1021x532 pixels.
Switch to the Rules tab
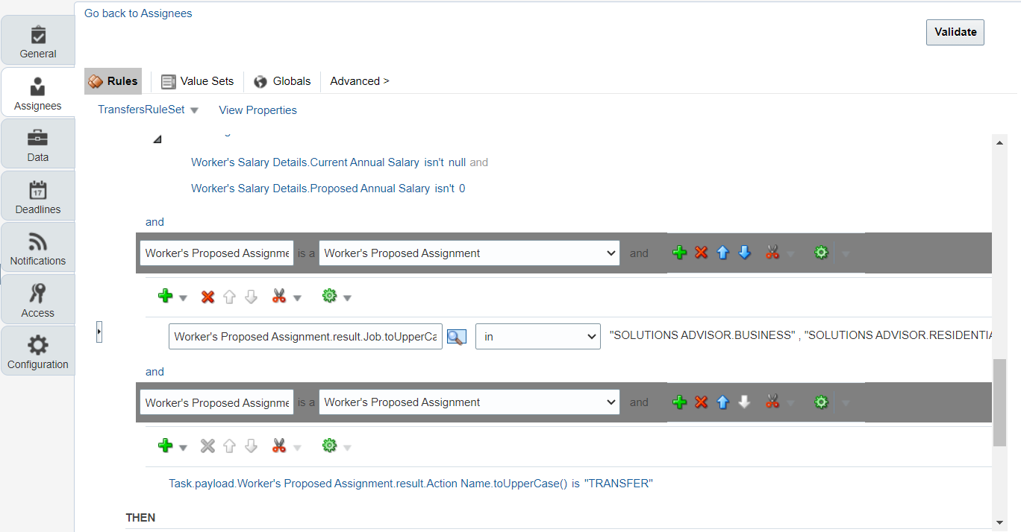[113, 81]
